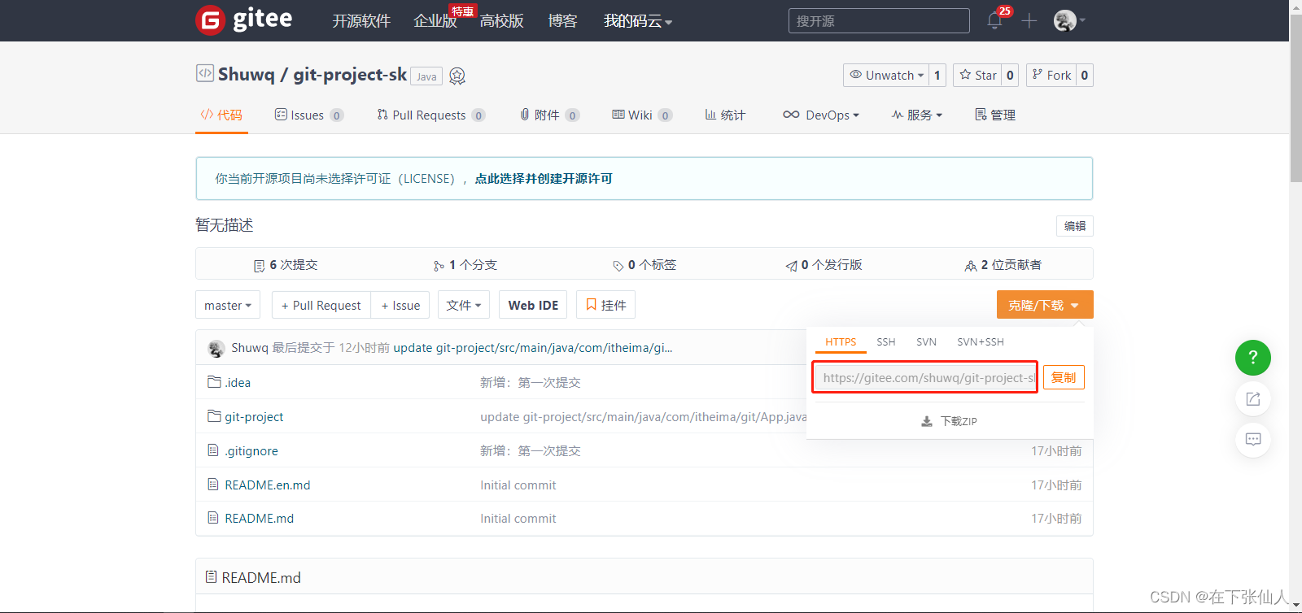This screenshot has width=1302, height=613.
Task: Open 博客 in top navigation
Action: point(562,21)
